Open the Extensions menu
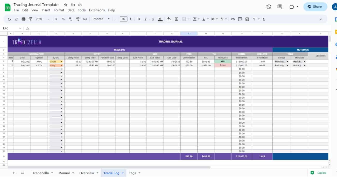The image size is (337, 177). click(97, 10)
